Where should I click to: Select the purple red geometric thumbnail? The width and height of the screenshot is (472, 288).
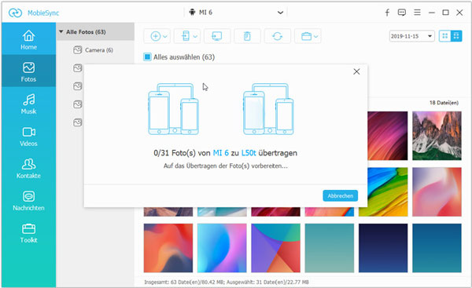click(276, 248)
